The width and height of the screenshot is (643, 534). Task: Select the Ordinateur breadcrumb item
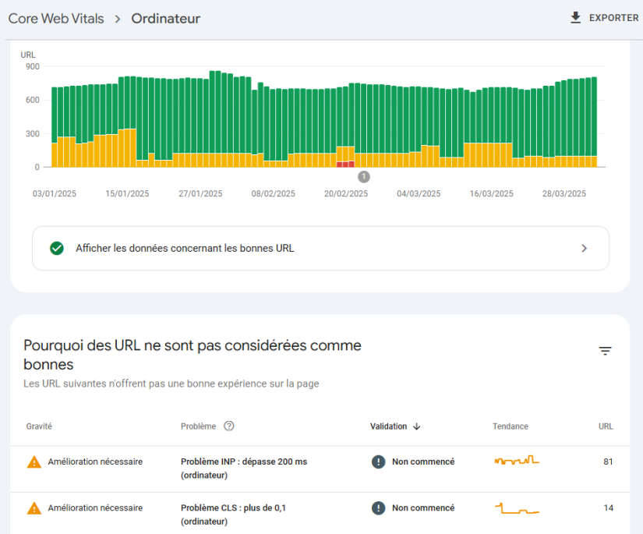165,18
